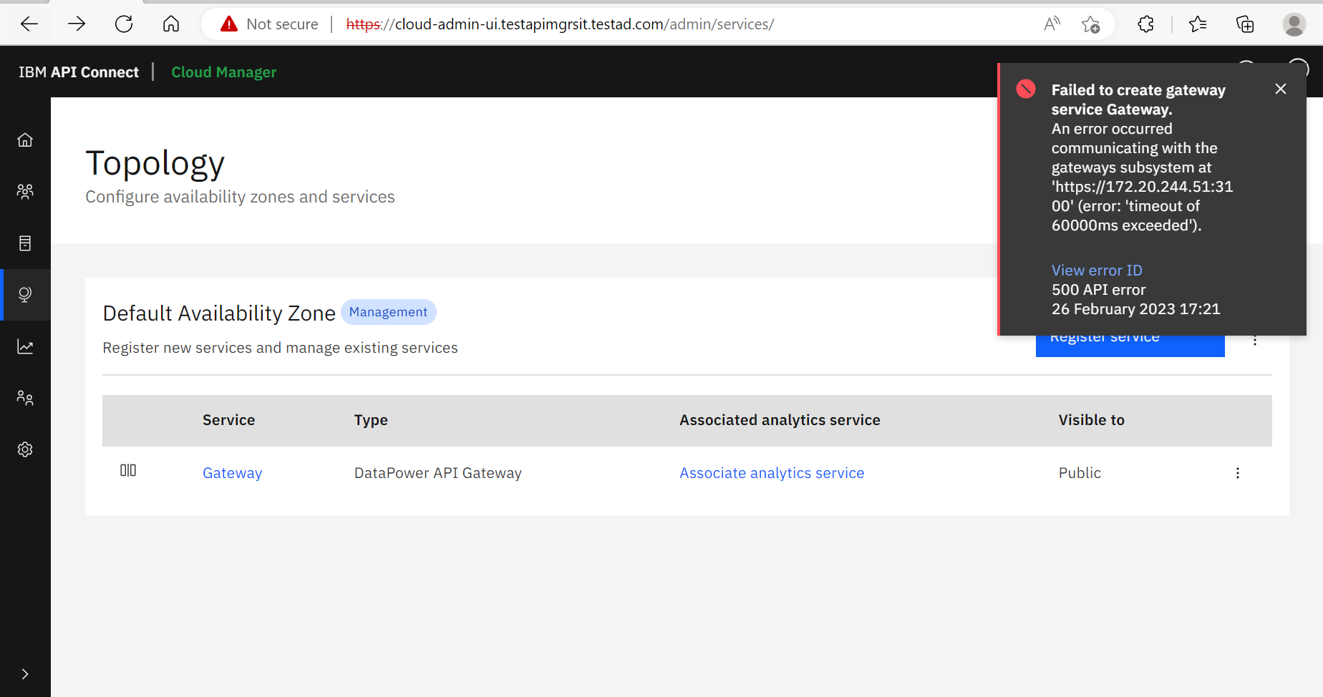Open the overflow menu beside Register service

[1255, 340]
